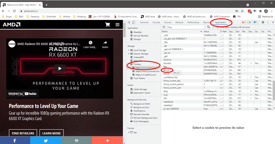Click the issues badge showing 1
This screenshot has width=275, height=144.
click(255, 22)
